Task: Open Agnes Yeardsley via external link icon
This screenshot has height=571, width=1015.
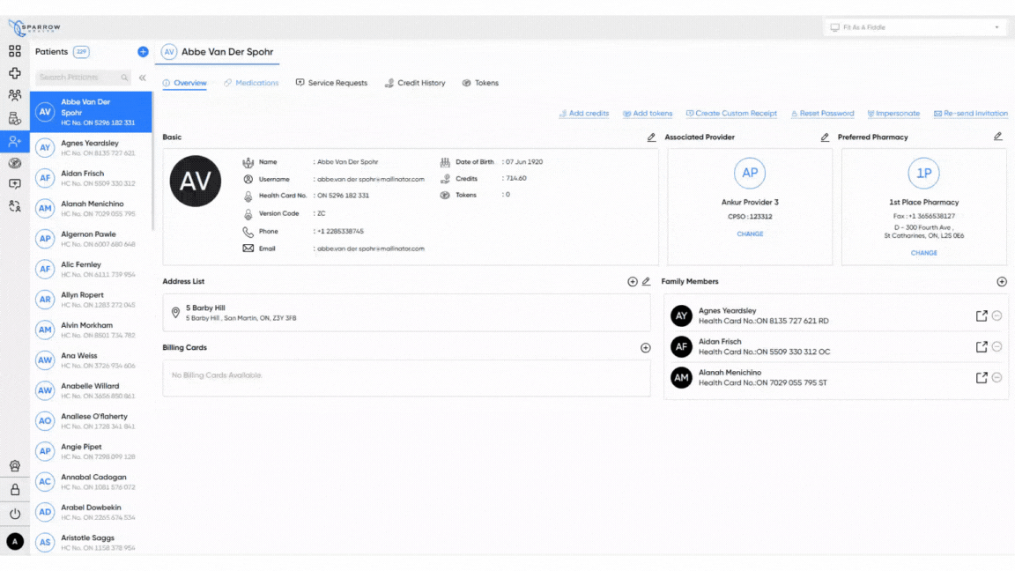Action: coord(981,315)
